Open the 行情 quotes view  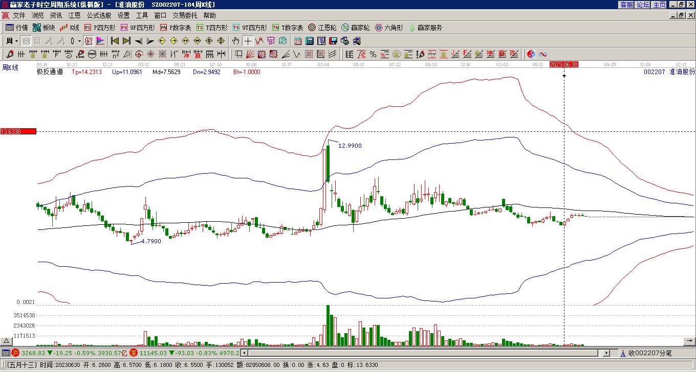(x=16, y=28)
